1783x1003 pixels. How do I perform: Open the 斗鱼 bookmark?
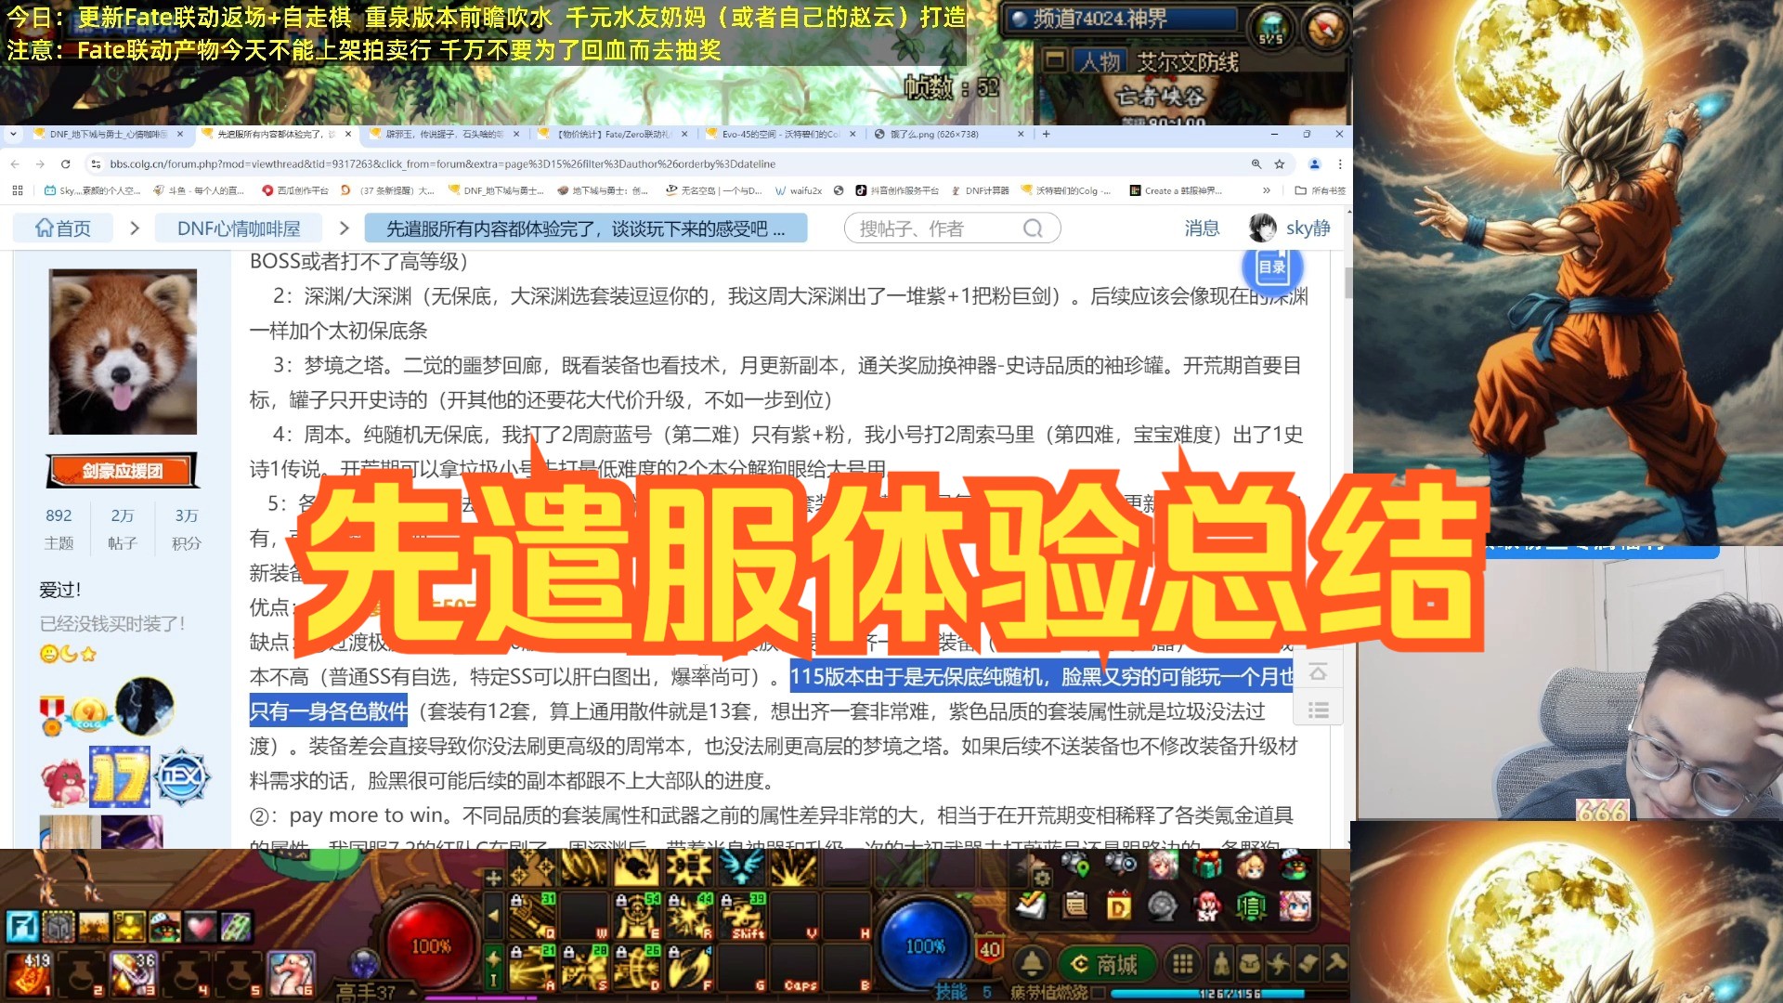coord(198,190)
